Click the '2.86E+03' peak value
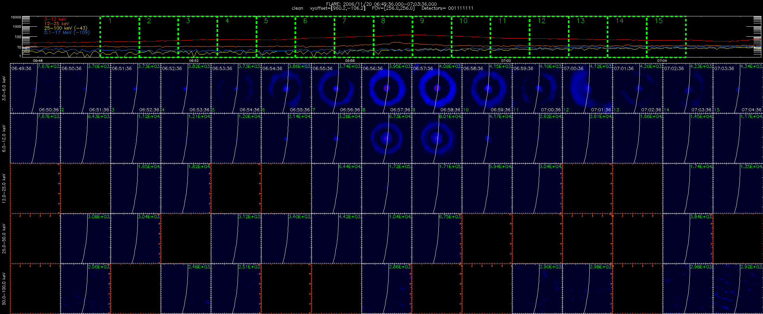 (x=400, y=267)
